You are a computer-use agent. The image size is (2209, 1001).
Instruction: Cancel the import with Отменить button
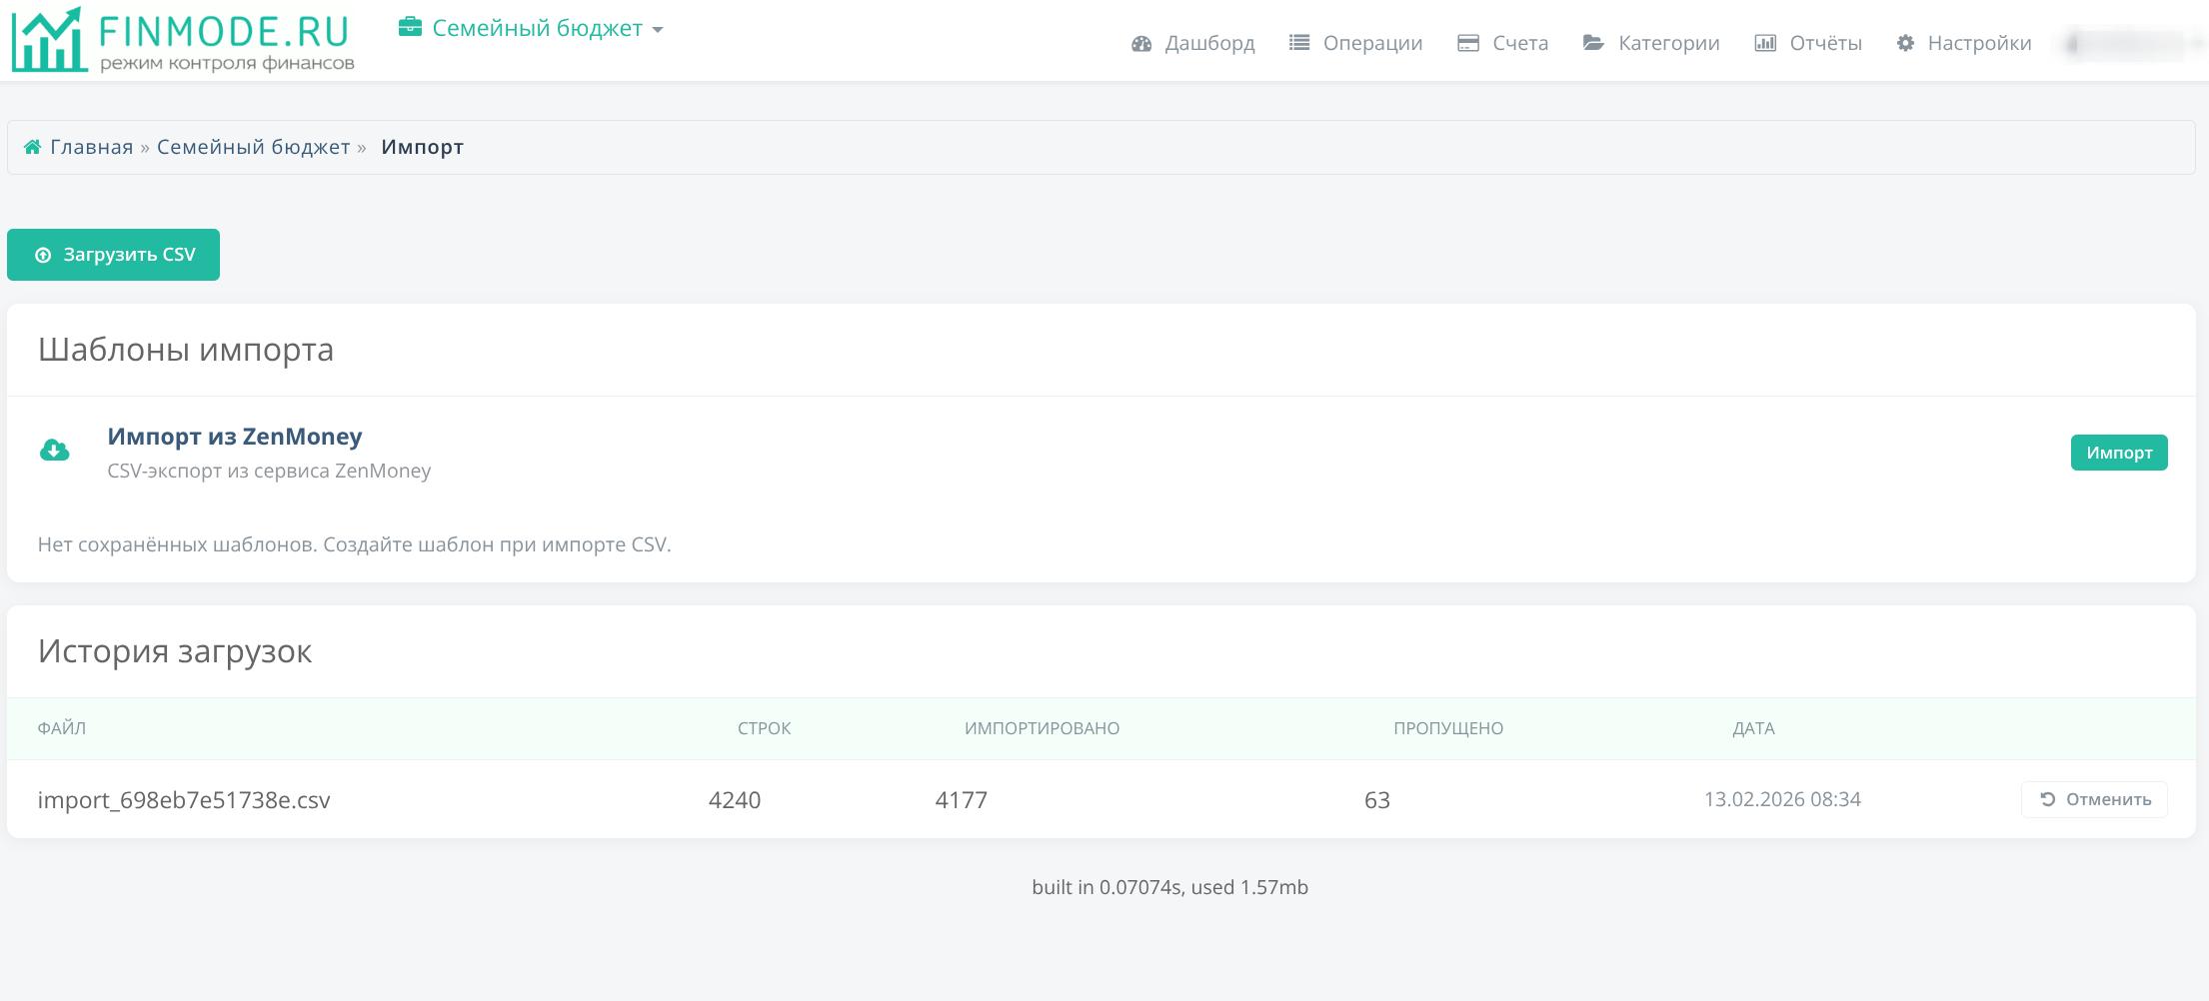tap(2093, 799)
